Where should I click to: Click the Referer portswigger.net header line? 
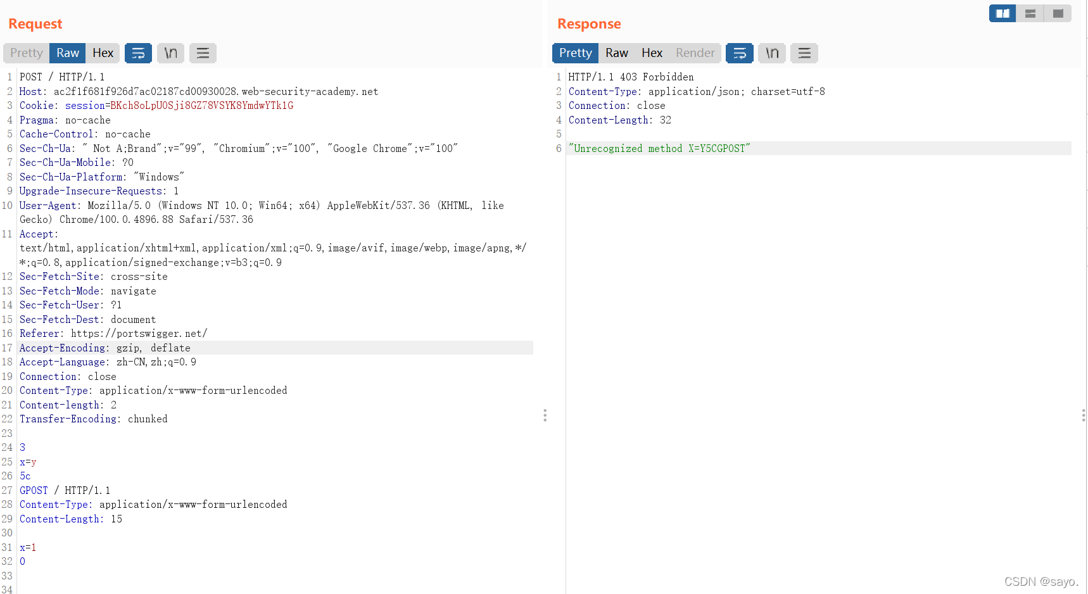(113, 334)
